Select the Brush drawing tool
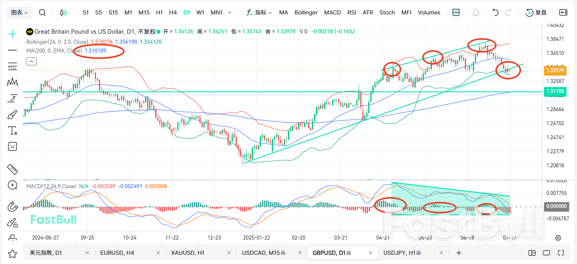Viewport: 577px width, 264px height. (12, 114)
